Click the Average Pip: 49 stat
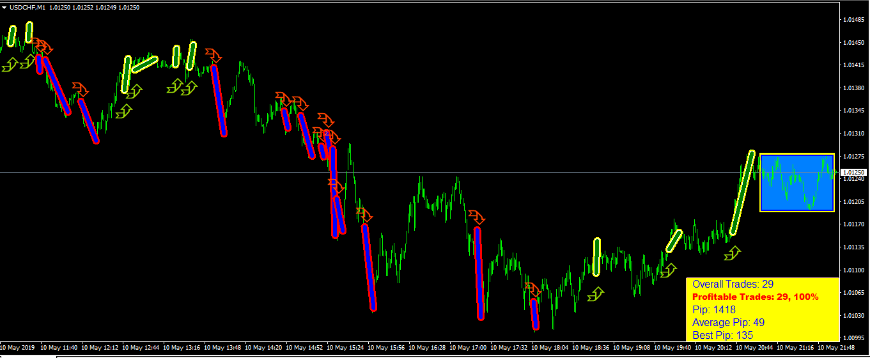Screen dimensions: 870x358 point(728,322)
